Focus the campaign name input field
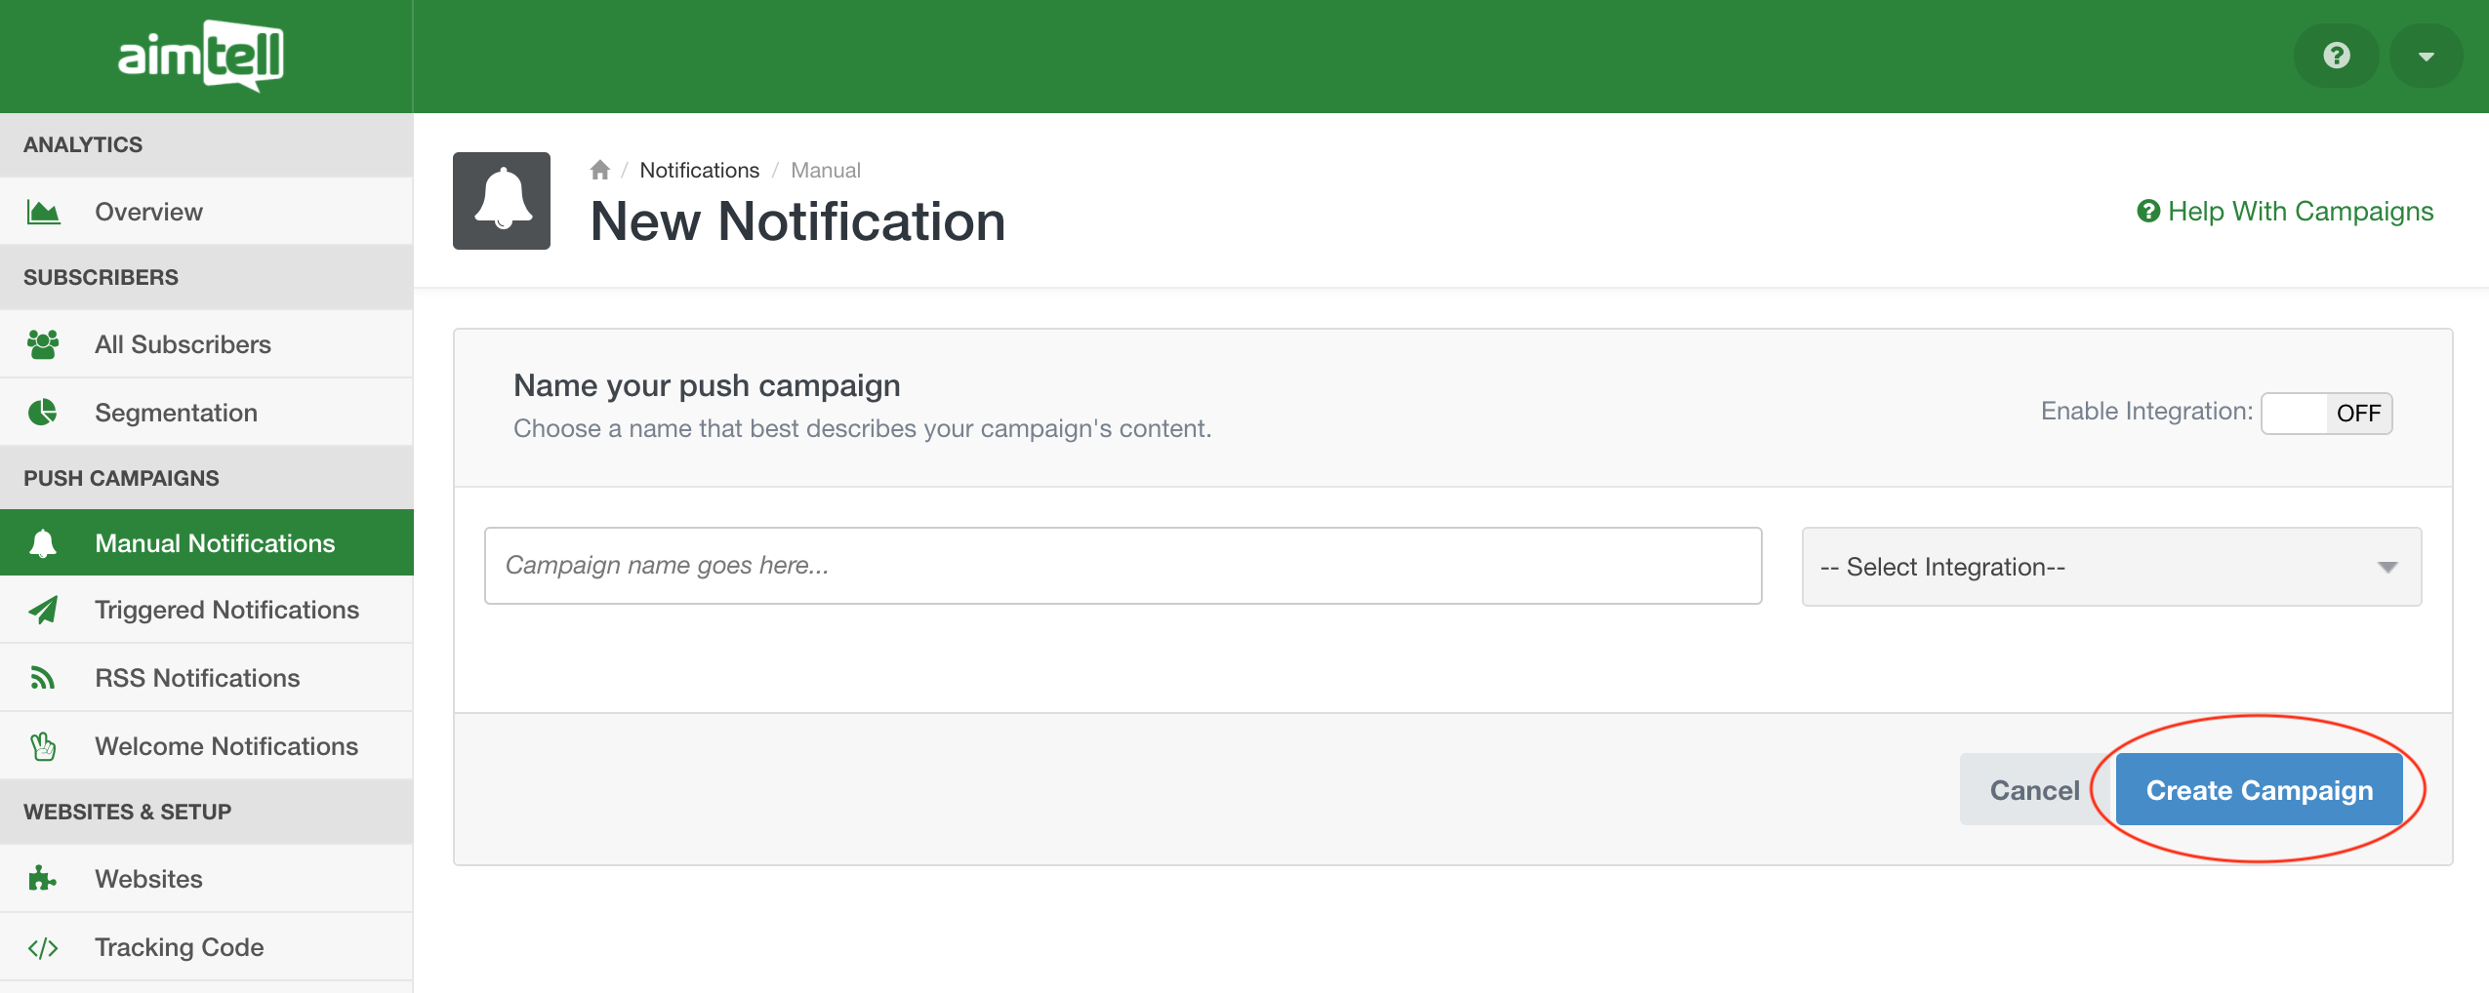2489x993 pixels. coord(1122,566)
